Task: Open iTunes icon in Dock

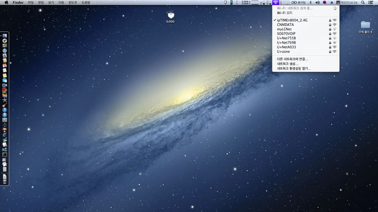Action: [4, 110]
